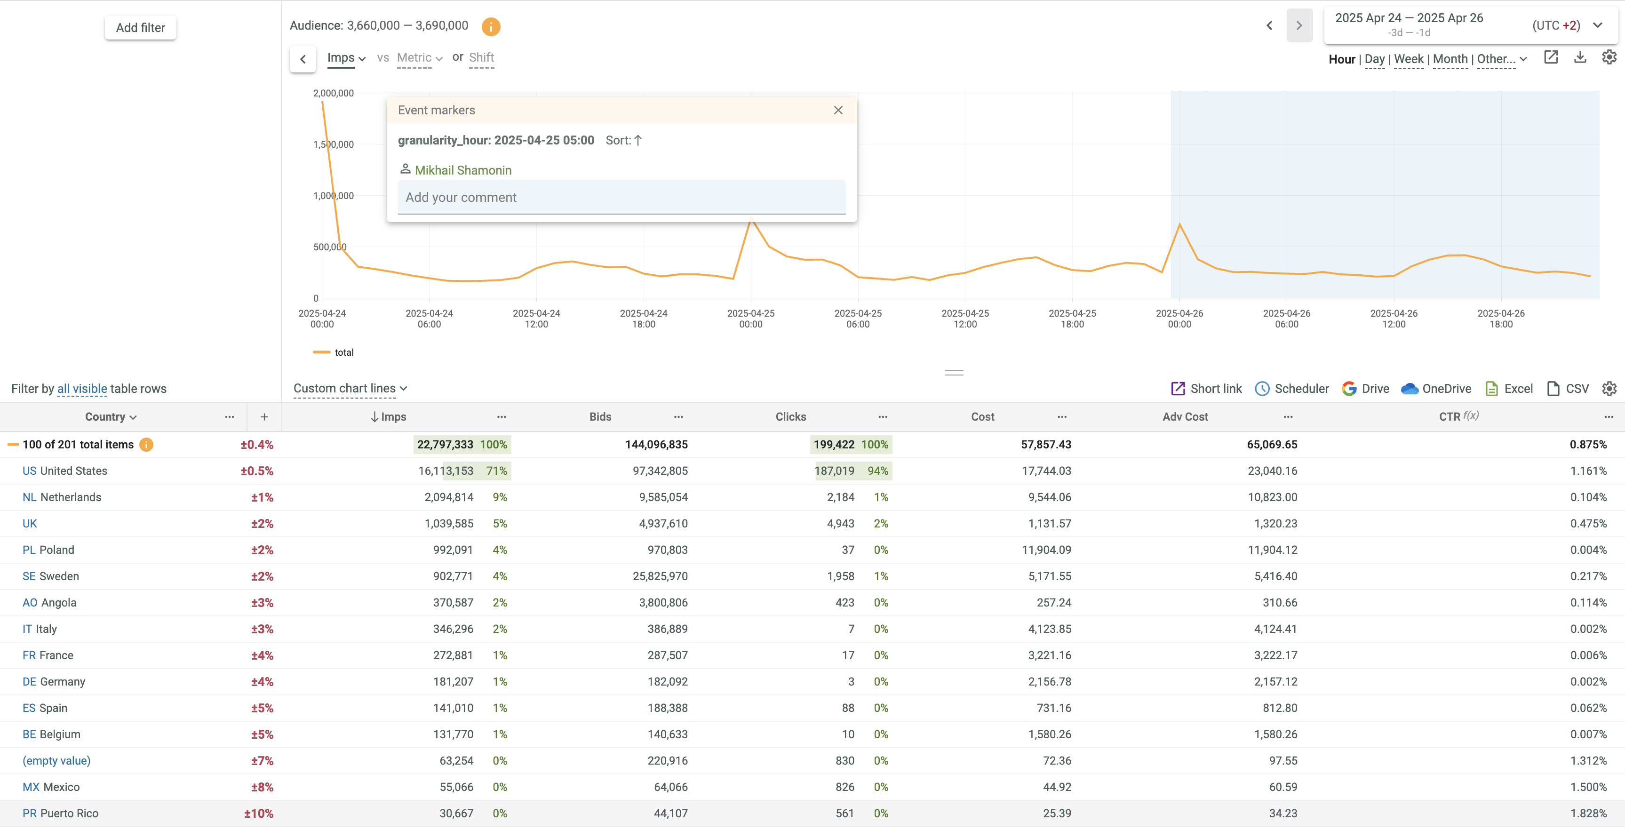Focus the Add your comment field
This screenshot has width=1625, height=830.
point(621,198)
